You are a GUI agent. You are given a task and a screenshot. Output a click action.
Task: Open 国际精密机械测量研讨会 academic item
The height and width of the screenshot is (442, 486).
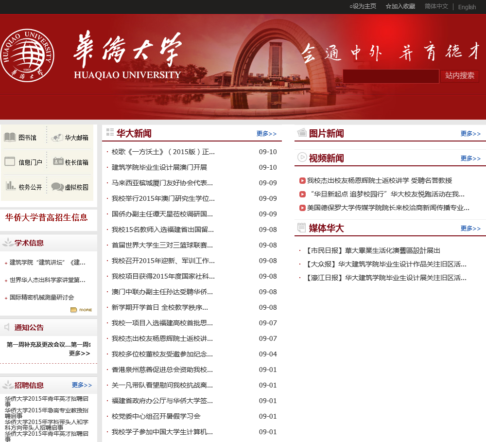[42, 297]
